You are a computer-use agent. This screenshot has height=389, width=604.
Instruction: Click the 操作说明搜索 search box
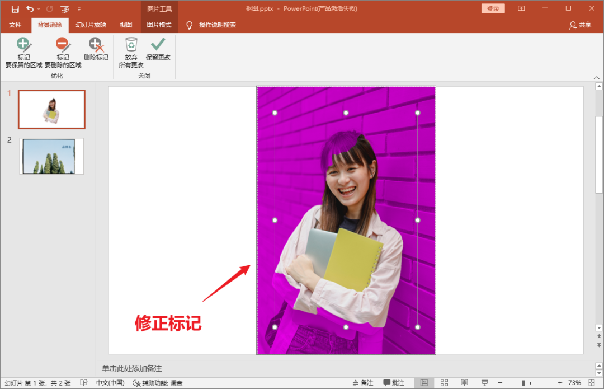[x=217, y=25]
